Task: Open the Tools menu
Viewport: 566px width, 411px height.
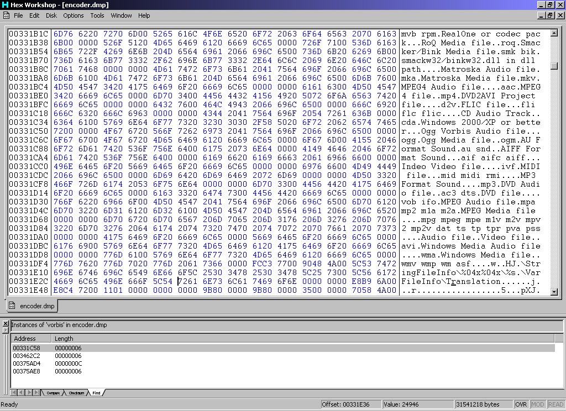Action: (x=97, y=15)
